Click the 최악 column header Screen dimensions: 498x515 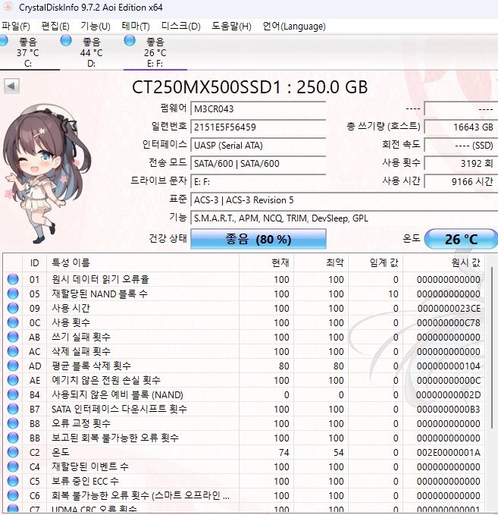tap(321, 262)
